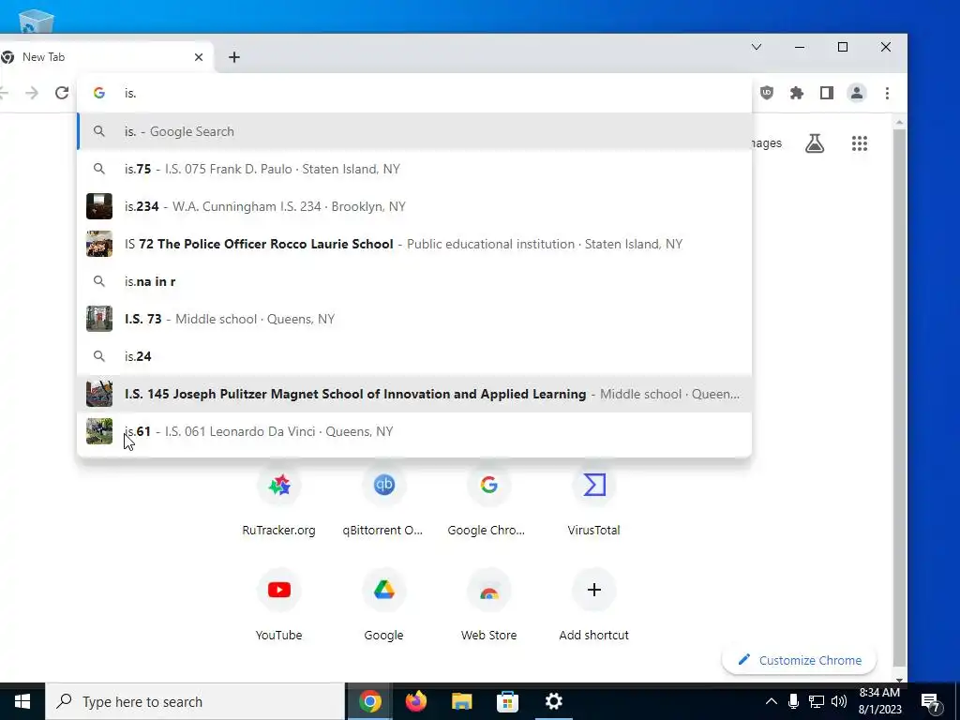Select the 'is. - Google Search' suggestion
960x720 pixels.
coord(414,131)
